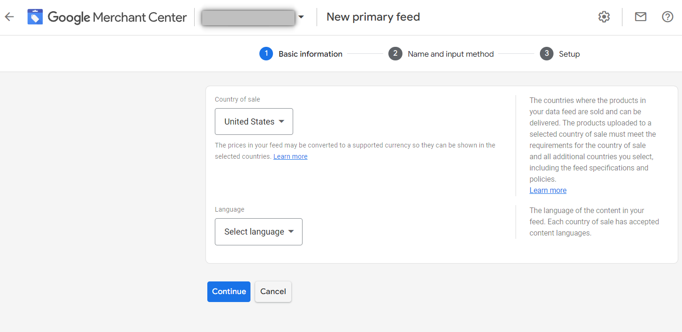
Task: Click the step 3 circle icon
Action: point(546,54)
